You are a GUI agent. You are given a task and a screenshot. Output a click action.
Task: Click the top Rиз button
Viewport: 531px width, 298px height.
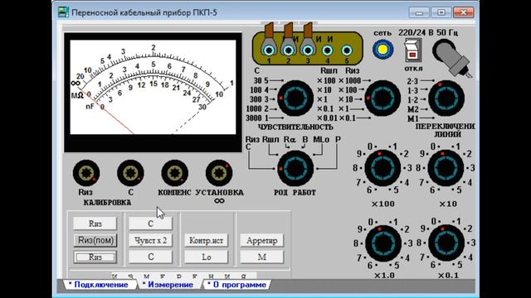[x=95, y=223]
